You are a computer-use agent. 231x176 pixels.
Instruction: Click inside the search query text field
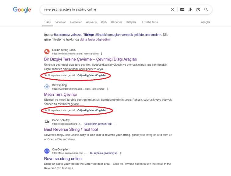[104, 9]
